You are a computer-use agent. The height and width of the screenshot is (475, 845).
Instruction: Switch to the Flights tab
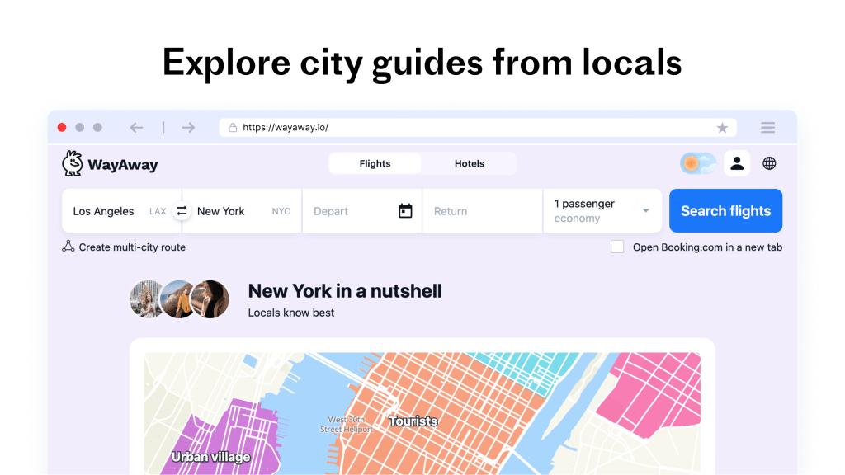pyautogui.click(x=375, y=163)
